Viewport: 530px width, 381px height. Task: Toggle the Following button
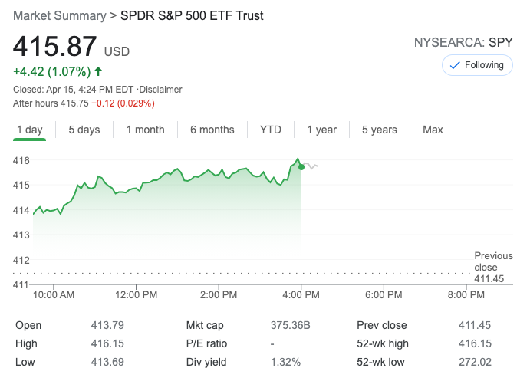point(477,66)
